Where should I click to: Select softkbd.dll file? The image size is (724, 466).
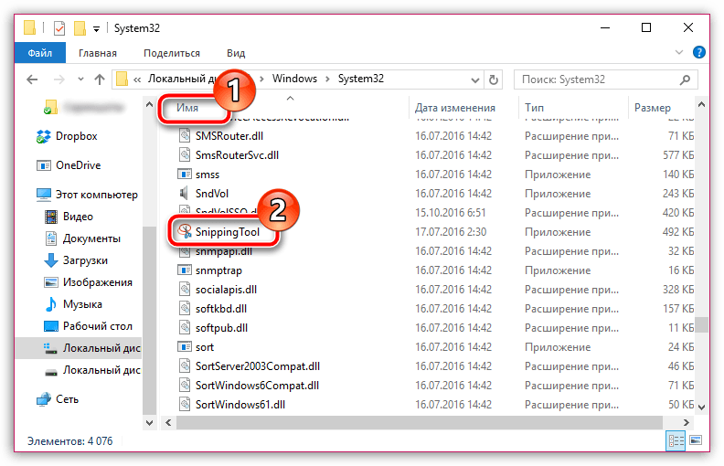click(x=220, y=309)
